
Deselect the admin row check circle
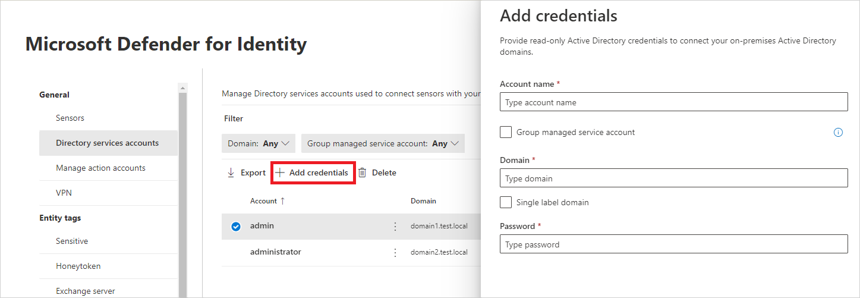[236, 227]
